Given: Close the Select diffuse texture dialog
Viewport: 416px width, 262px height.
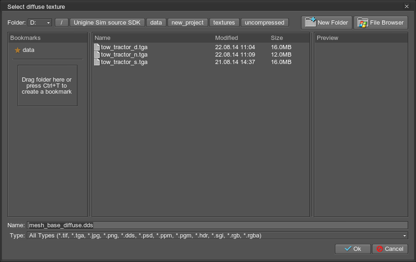Looking at the screenshot, I should tap(406, 6).
